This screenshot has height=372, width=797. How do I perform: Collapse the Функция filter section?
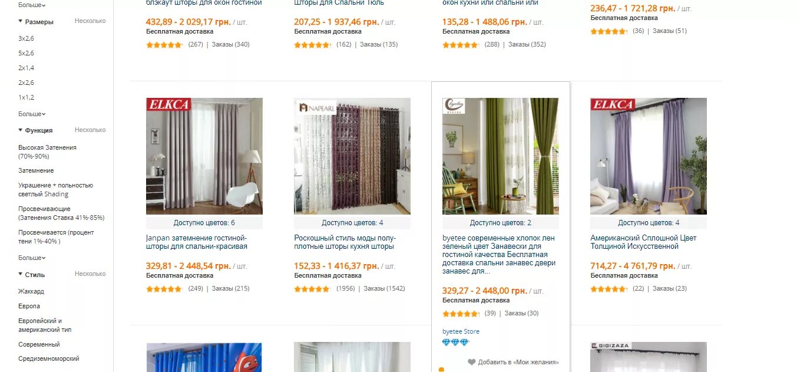point(35,130)
